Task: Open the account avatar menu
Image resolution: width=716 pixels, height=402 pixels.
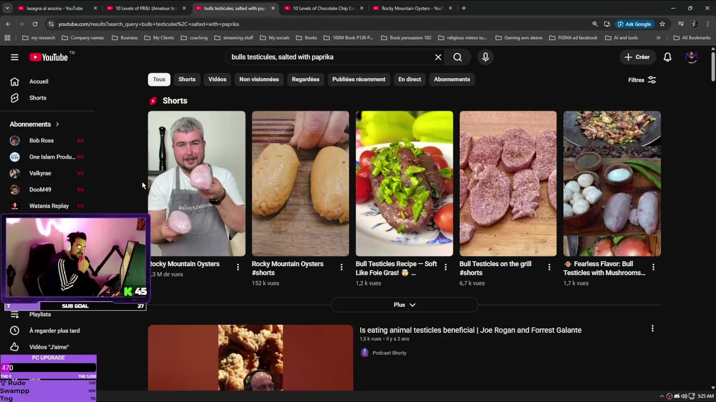Action: coord(692,57)
